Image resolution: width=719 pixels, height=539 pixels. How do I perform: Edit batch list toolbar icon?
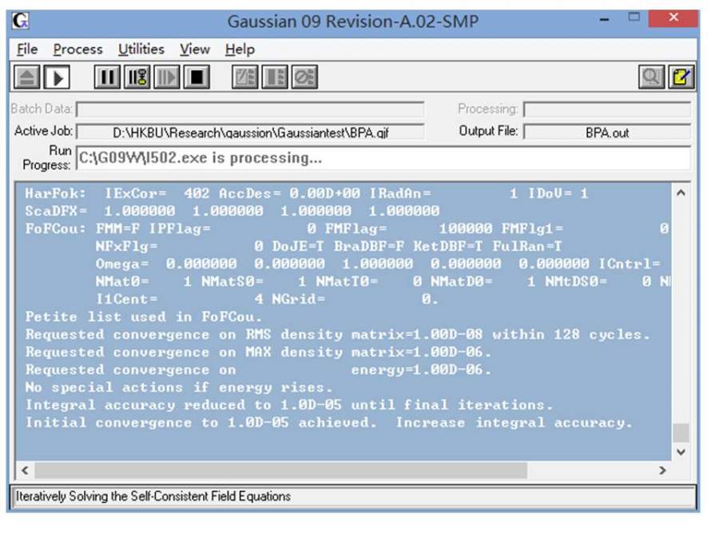[245, 77]
